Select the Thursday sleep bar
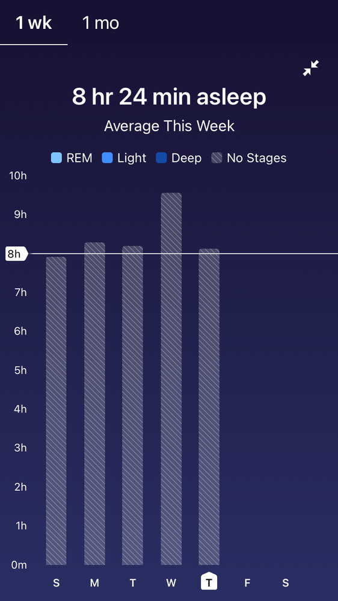 (209, 407)
